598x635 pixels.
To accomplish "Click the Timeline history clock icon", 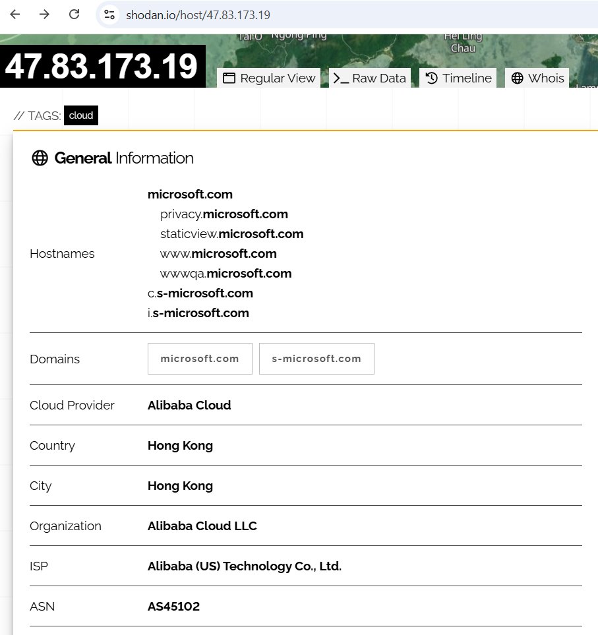I will coord(432,78).
